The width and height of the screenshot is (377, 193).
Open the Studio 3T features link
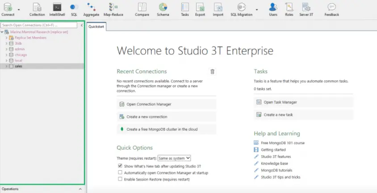[x=276, y=156]
